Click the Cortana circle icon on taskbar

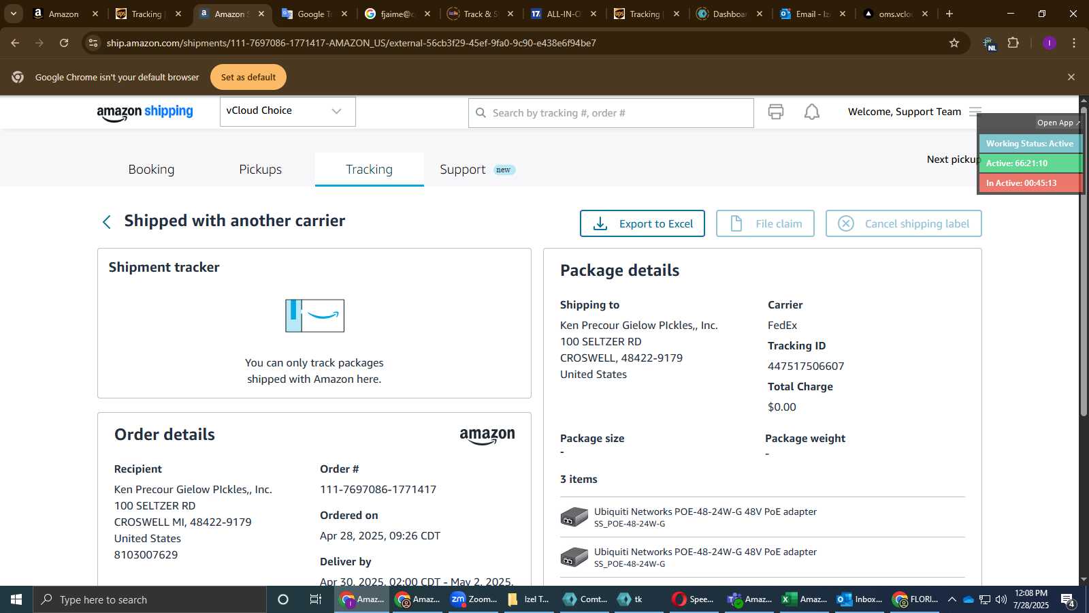pyautogui.click(x=283, y=599)
